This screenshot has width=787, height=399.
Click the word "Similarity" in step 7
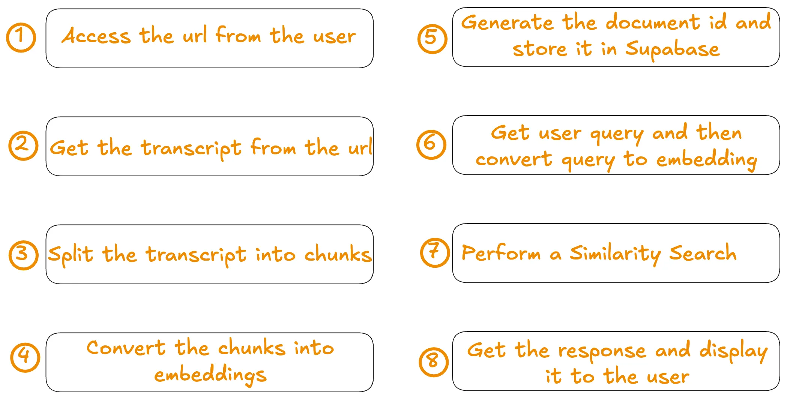(x=615, y=253)
